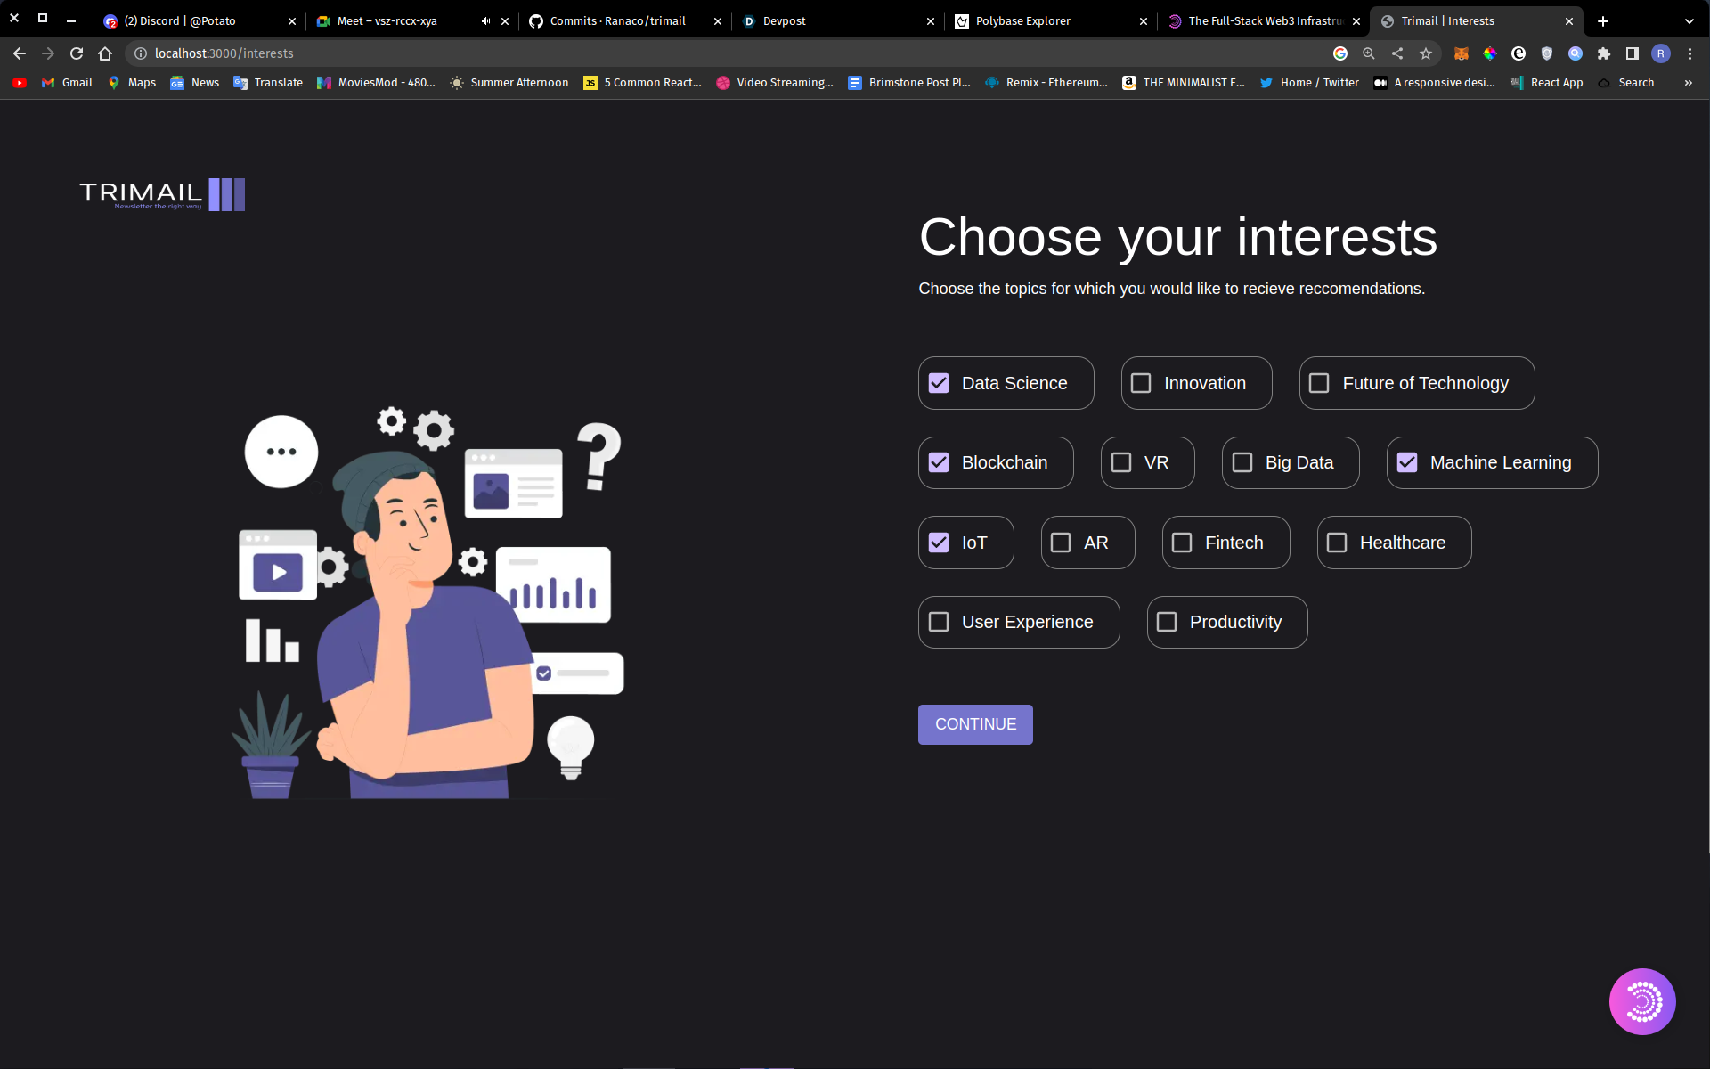Check the Healthcare interest checkbox
1710x1069 pixels.
click(1337, 543)
